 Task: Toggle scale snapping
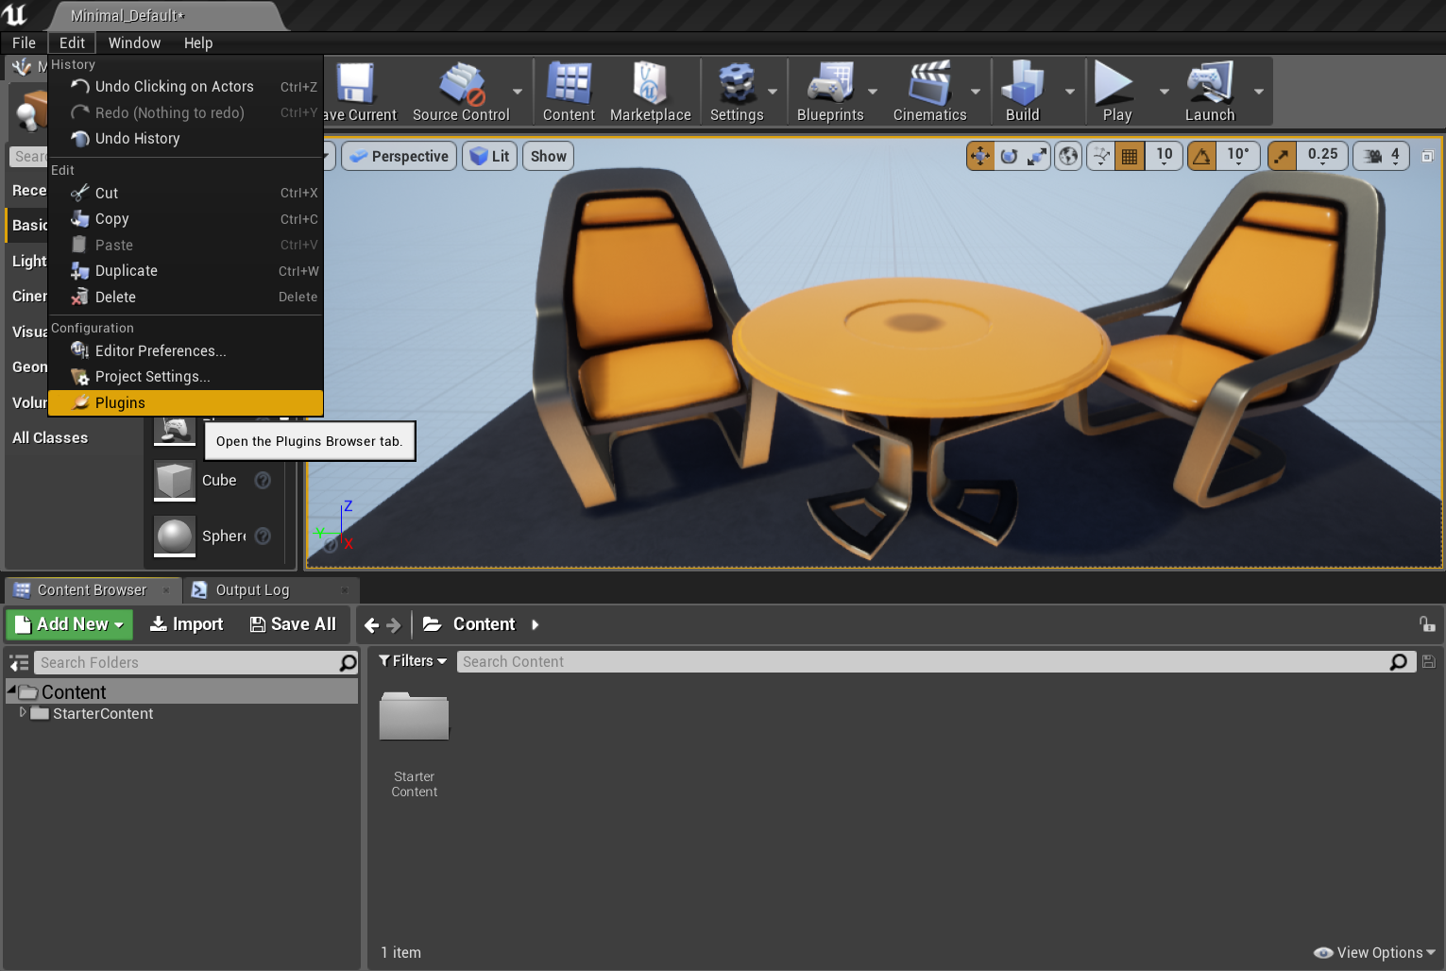[1282, 156]
